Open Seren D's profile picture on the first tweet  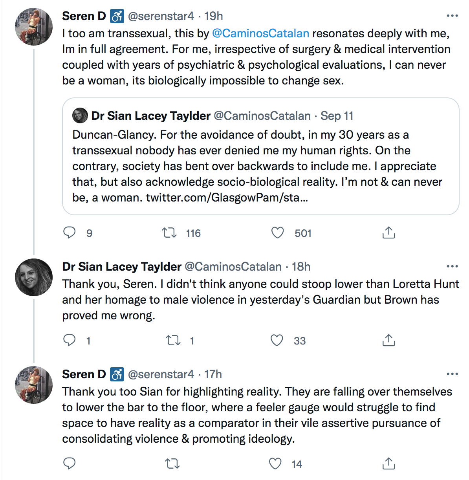[x=34, y=27]
